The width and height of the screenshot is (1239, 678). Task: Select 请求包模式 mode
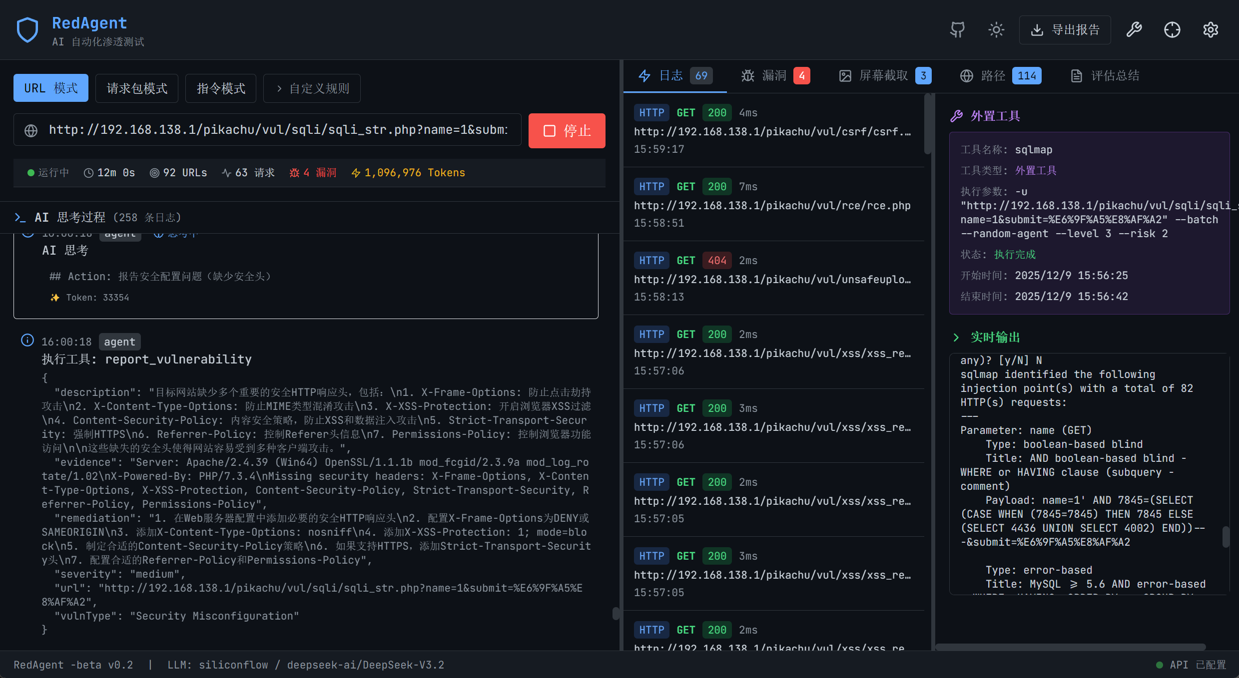(137, 88)
